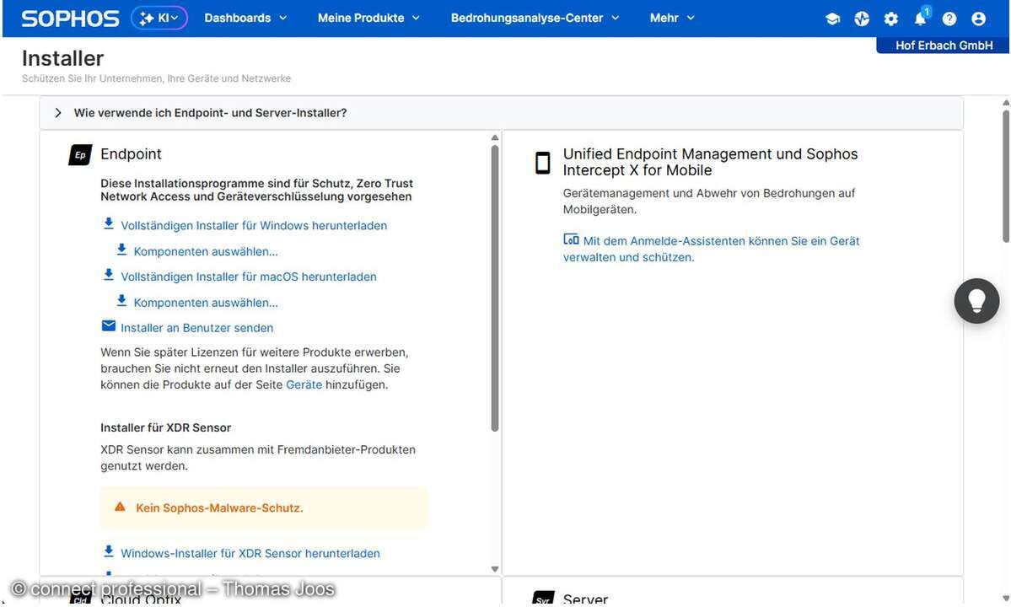Open the lightbulb tips floating button
Screen dimensions: 1011x607
976,300
